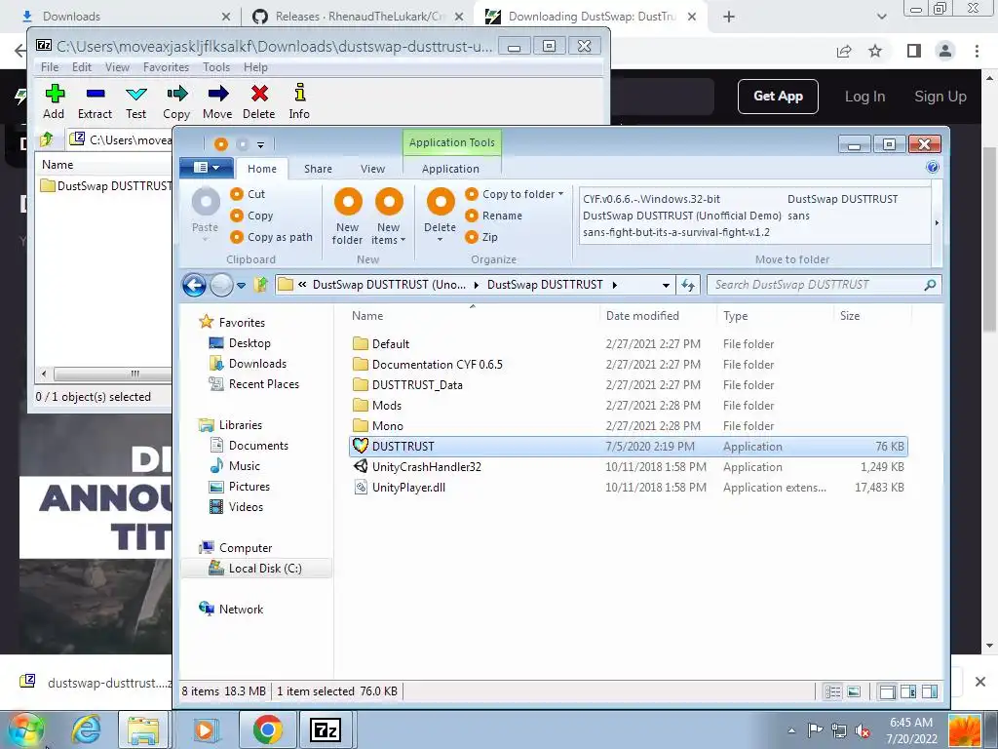Click the Get App button
The width and height of the screenshot is (998, 749).
point(778,97)
